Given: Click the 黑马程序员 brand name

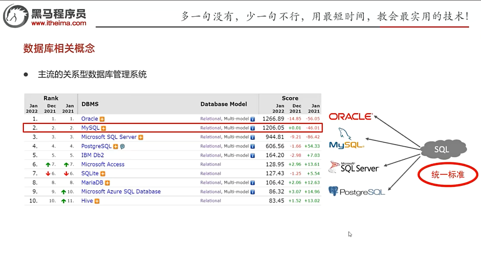Looking at the screenshot, I should point(59,14).
